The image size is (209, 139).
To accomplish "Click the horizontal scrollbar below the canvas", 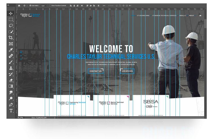I will [x=167, y=118].
